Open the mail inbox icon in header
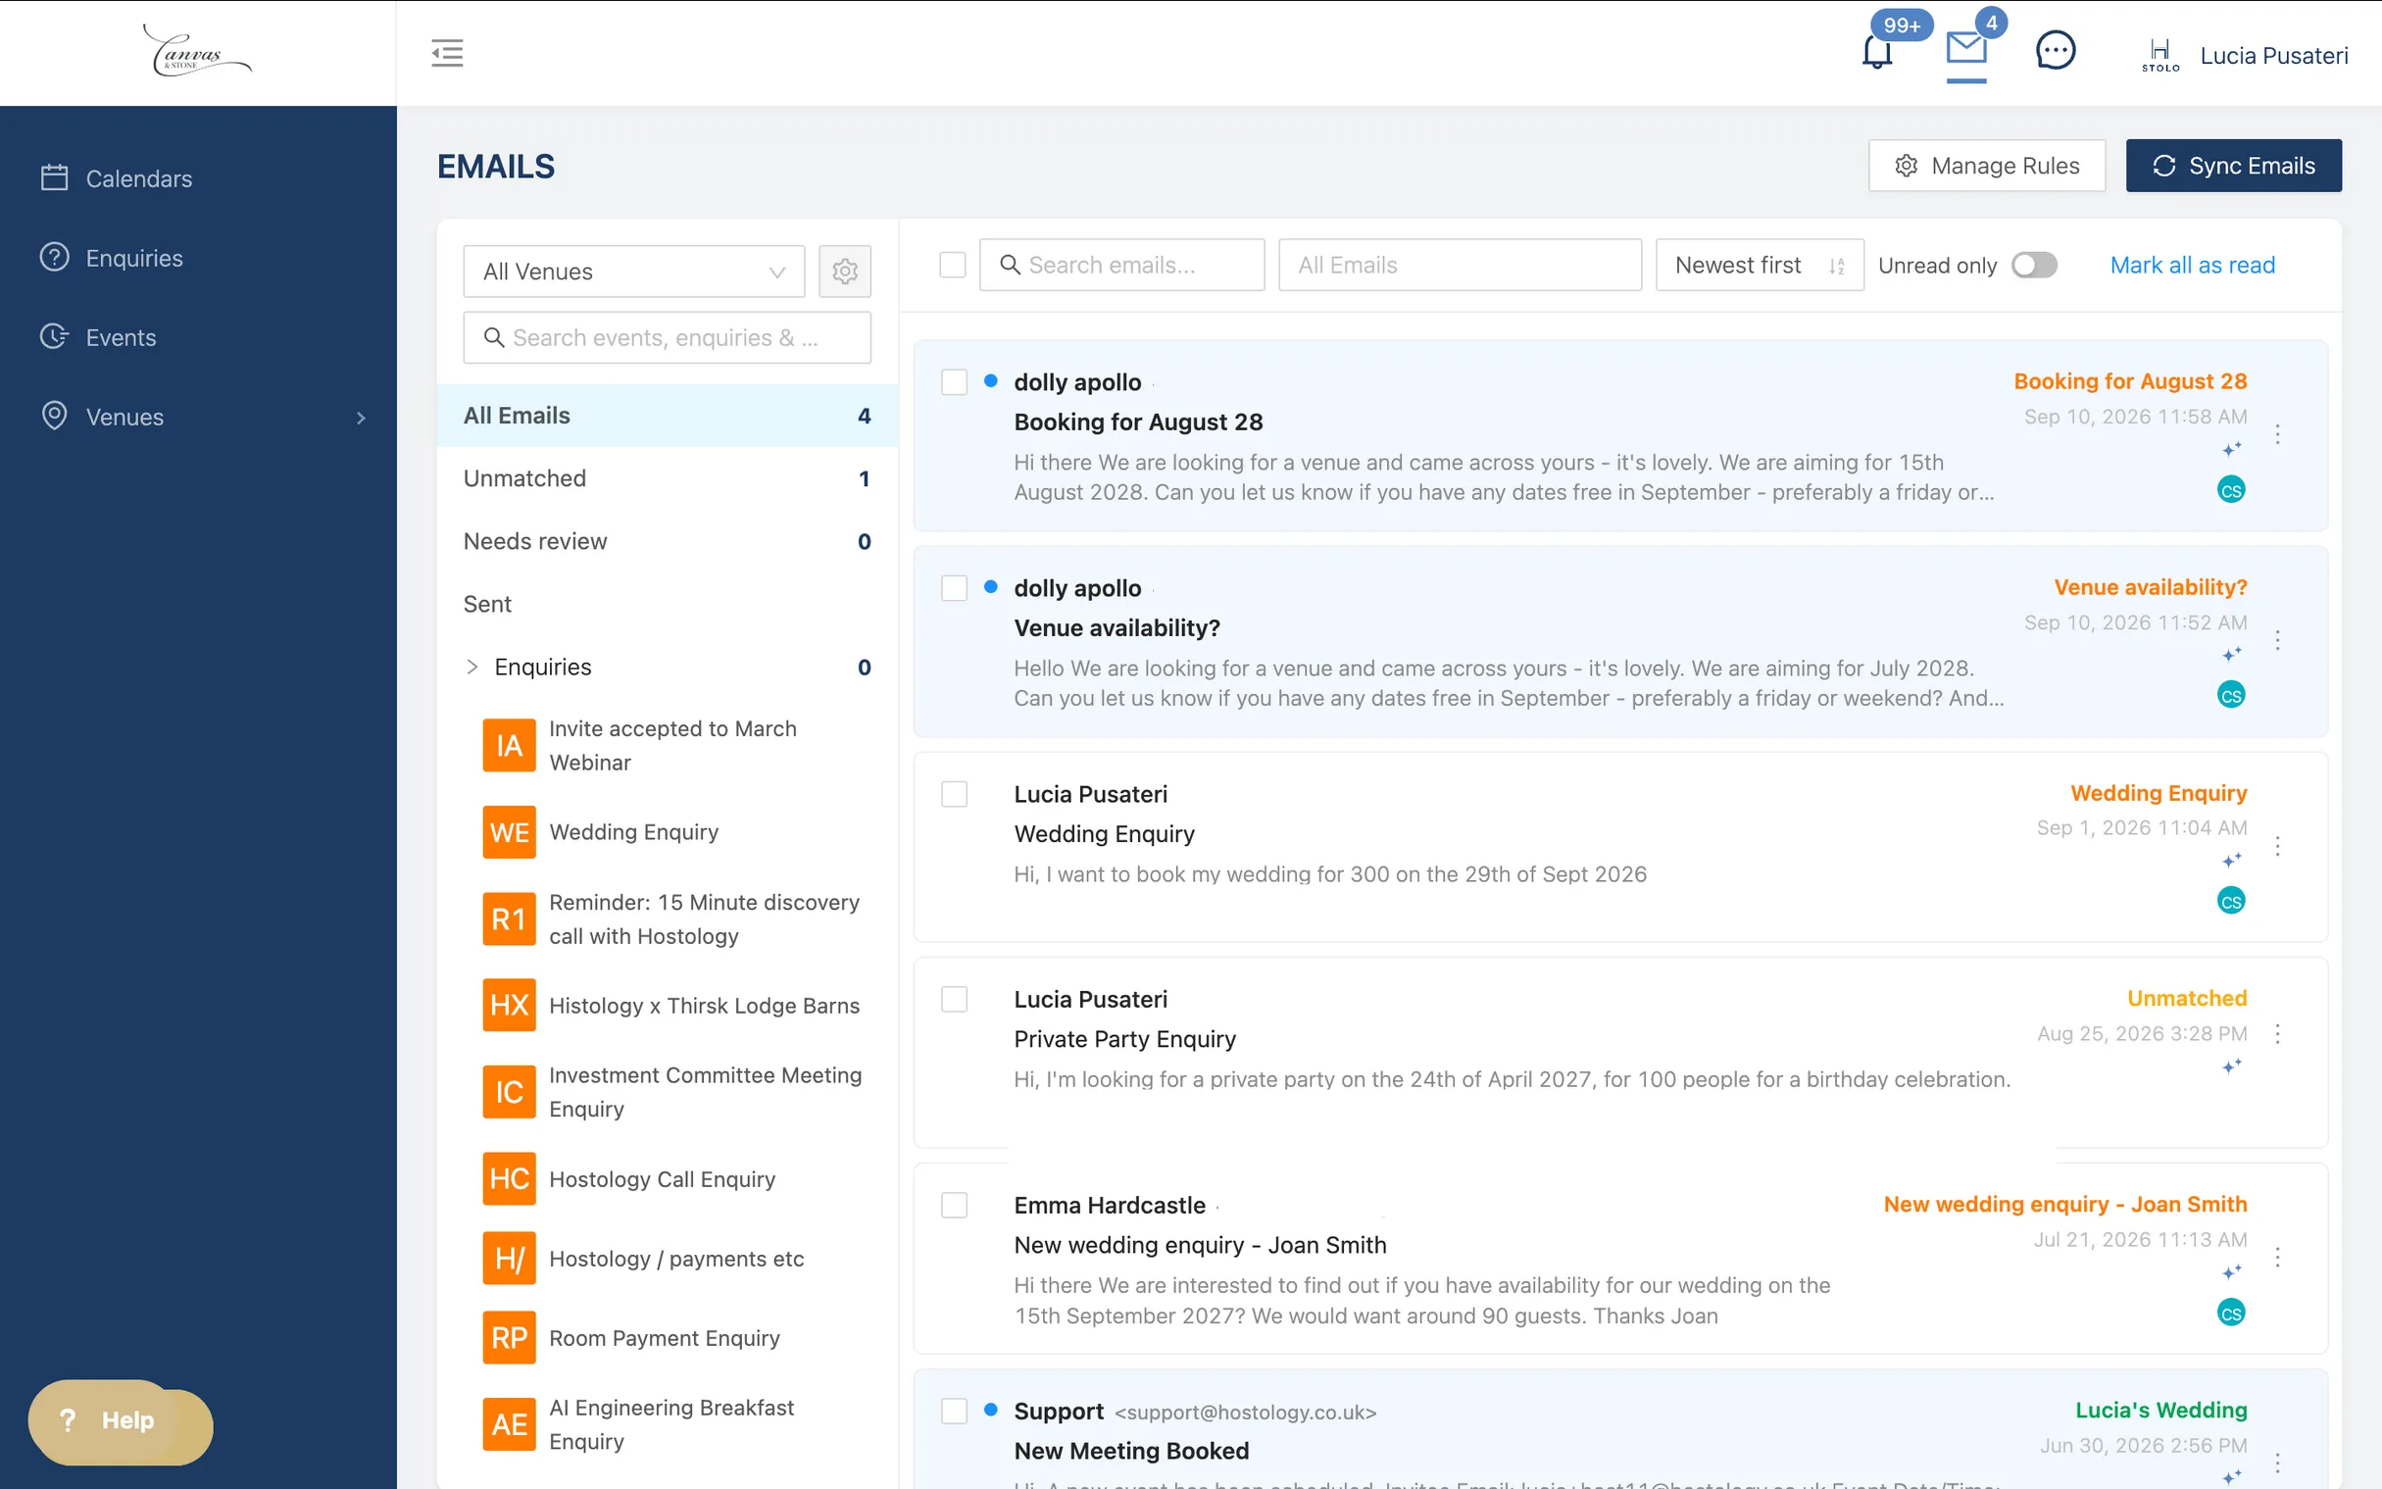The image size is (2382, 1489). point(1965,48)
